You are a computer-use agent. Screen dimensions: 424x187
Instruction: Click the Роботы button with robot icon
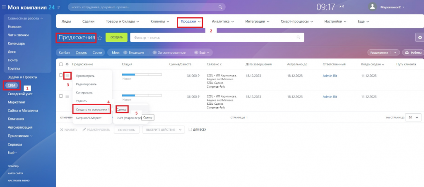tap(412, 53)
